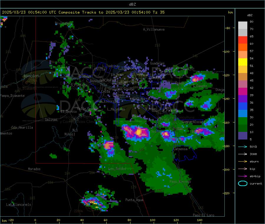Click the 'Lag_Llancanelo' map label
The width and height of the screenshot is (265, 224).
coord(19,205)
